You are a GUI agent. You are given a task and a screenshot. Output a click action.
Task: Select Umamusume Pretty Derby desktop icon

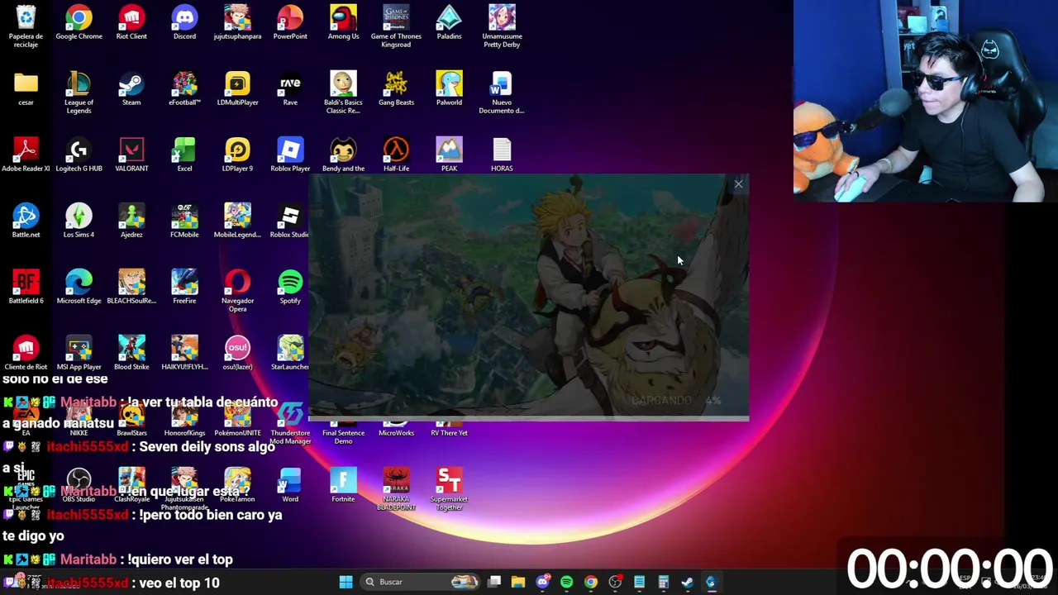coord(502,26)
